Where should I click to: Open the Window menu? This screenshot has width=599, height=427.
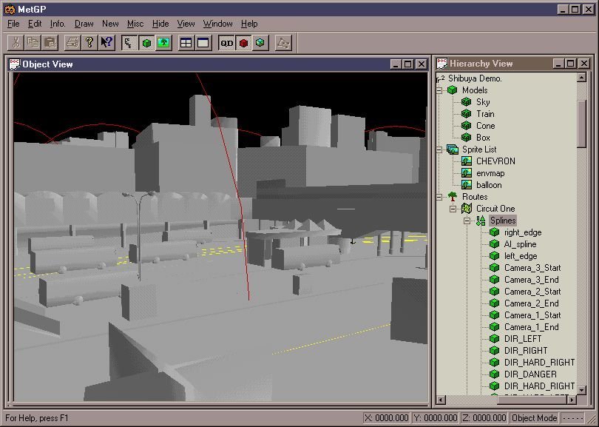(x=217, y=24)
